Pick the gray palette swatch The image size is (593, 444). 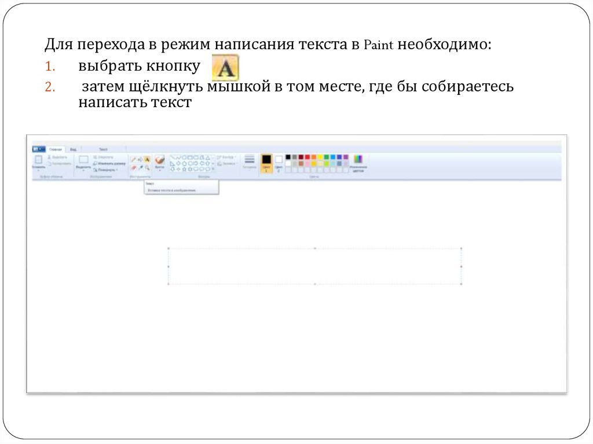click(295, 157)
